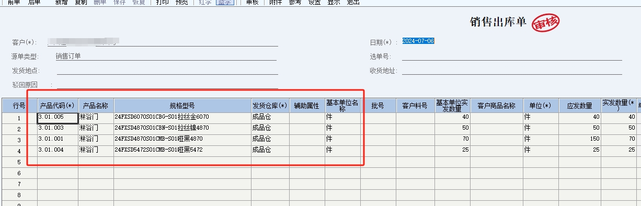Screen dimensions: 641x206
Task: Click 基本单位实发数量 cell showing 70
Action: [452, 140]
